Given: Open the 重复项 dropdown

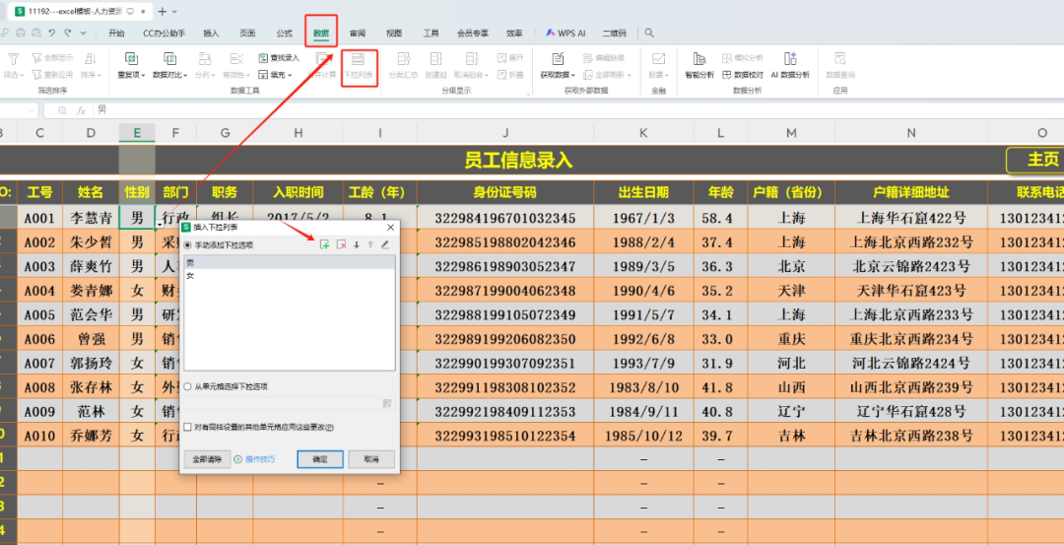Looking at the screenshot, I should click(132, 75).
